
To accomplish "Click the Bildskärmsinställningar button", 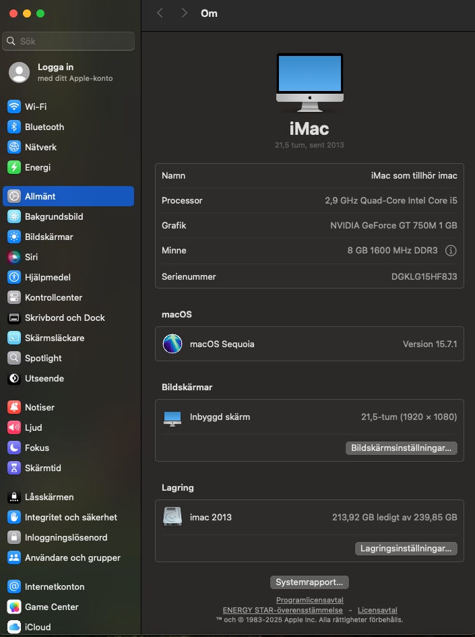I will (402, 448).
